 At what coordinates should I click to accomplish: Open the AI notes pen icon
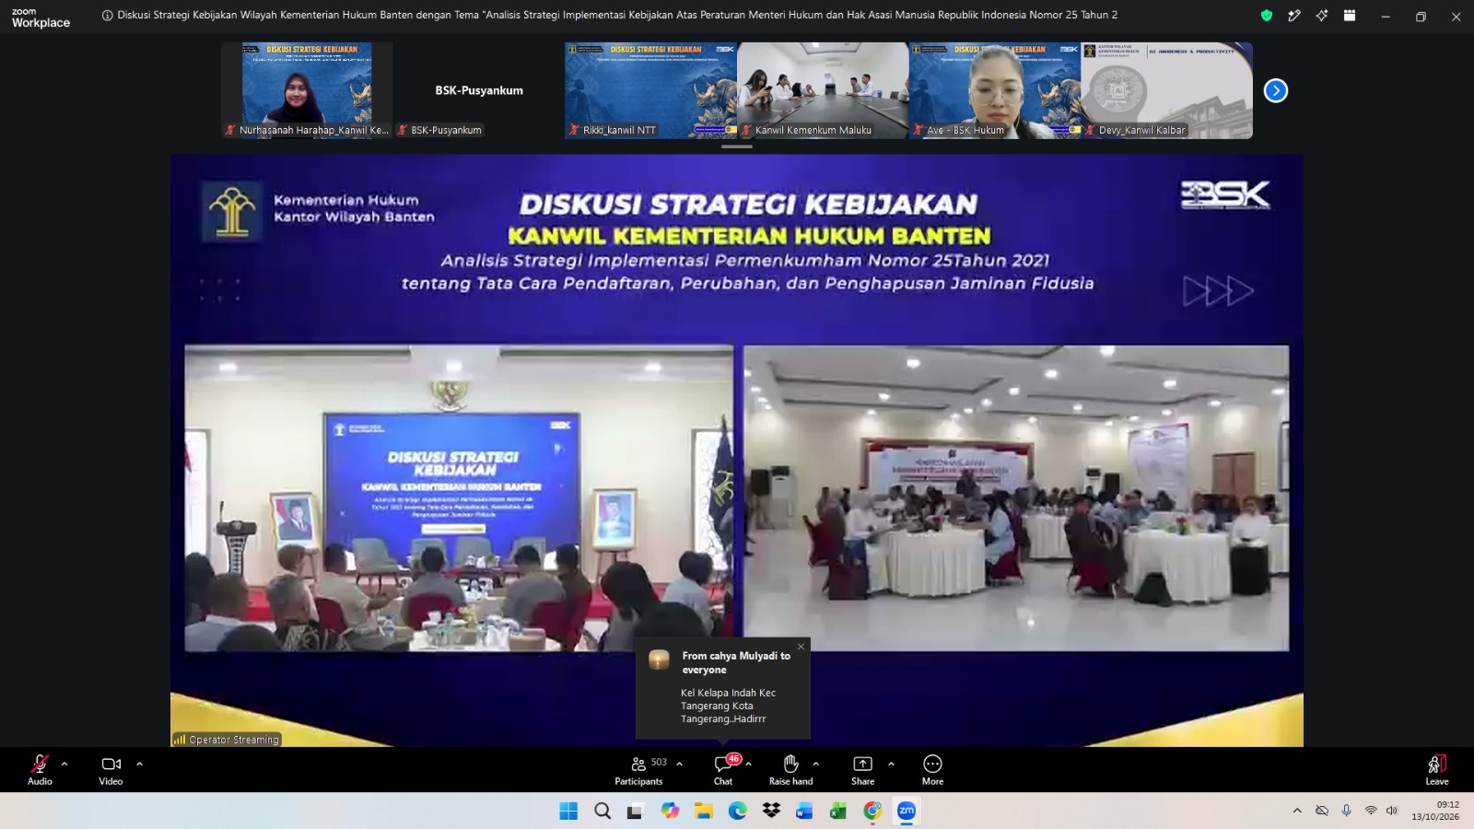[x=1294, y=16]
